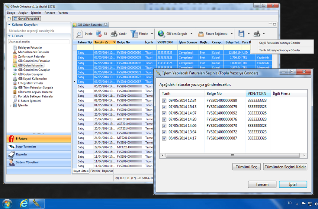Open the perspective icon beside Genel Perspektif

[x=9, y=19]
